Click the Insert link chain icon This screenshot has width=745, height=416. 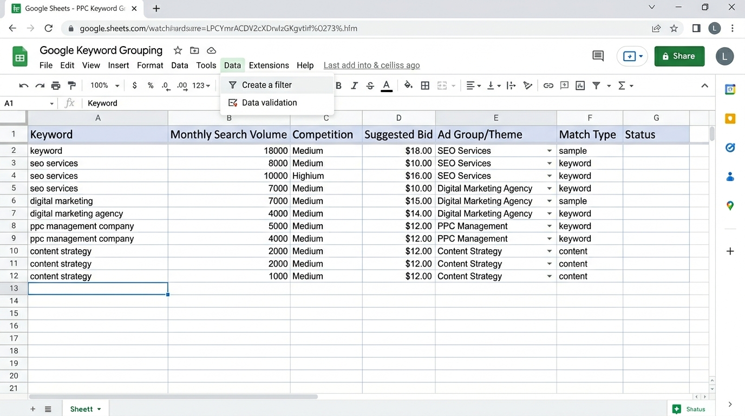pyautogui.click(x=548, y=86)
